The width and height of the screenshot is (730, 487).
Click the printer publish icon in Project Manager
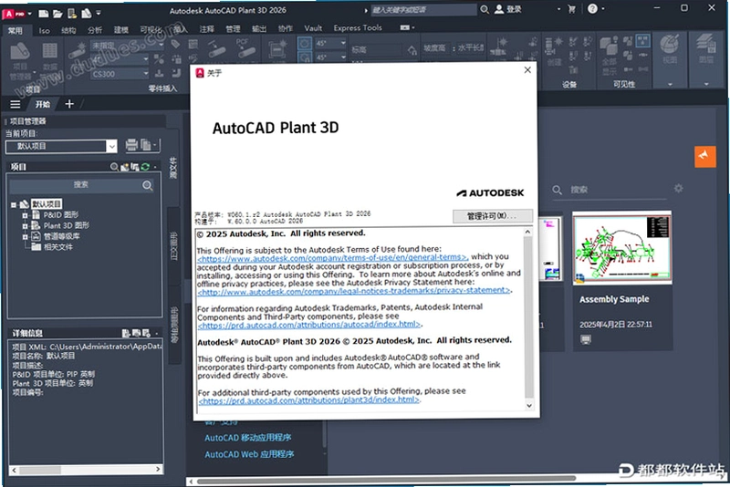coord(131,145)
